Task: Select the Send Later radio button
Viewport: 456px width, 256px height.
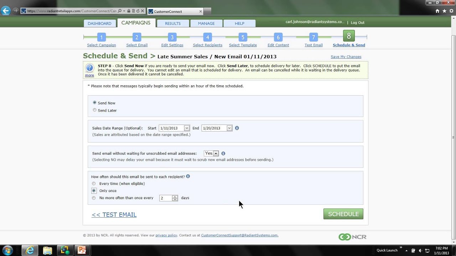Action: (x=94, y=110)
